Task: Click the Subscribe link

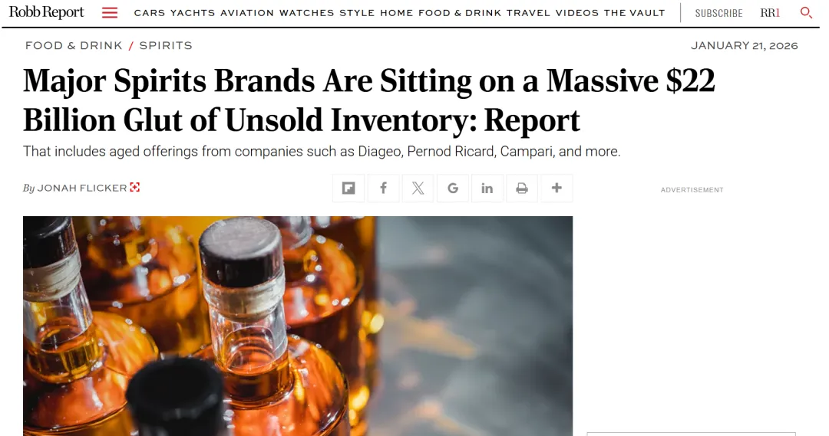Action: click(718, 13)
